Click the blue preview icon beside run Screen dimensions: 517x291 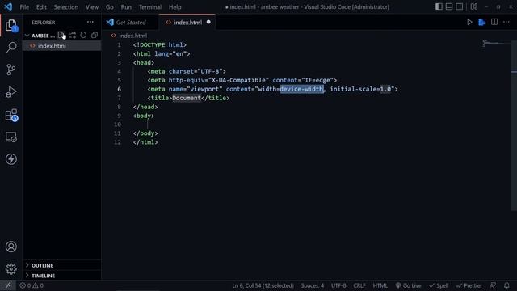pyautogui.click(x=482, y=22)
